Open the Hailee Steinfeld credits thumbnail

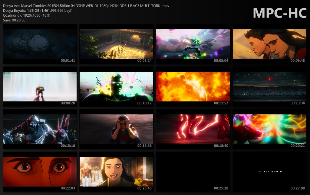[x=269, y=171]
